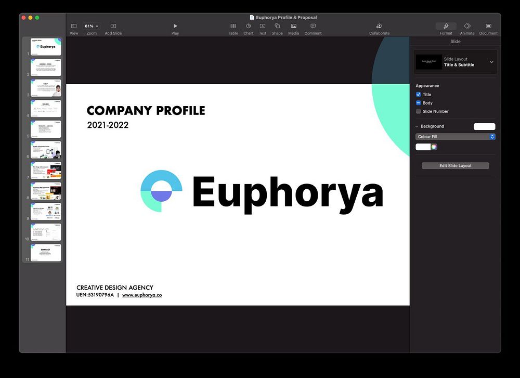Viewport: 520px width, 378px height.
Task: Open the Document inspector
Action: (488, 26)
